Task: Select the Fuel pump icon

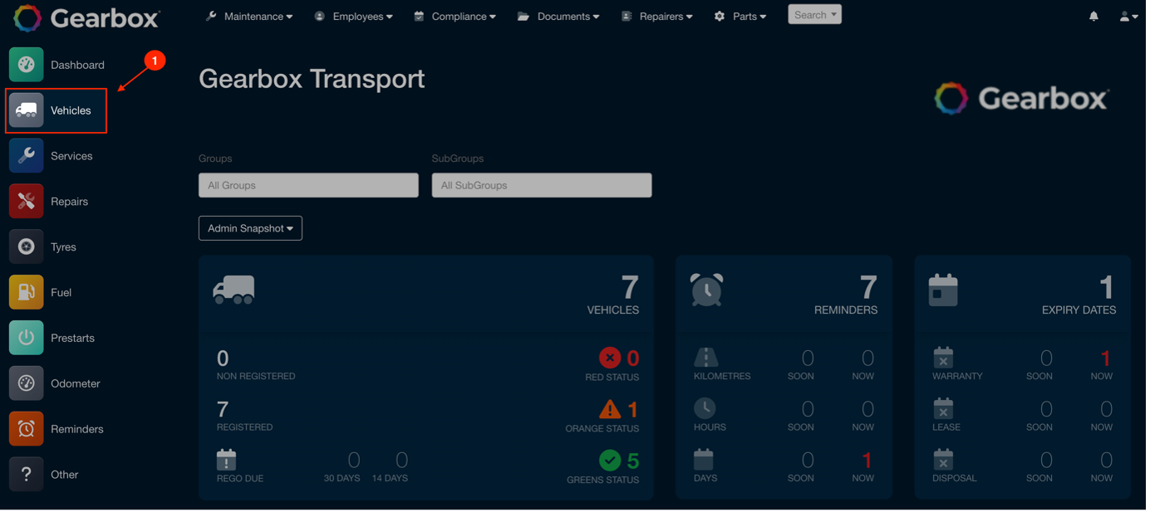Action: click(26, 292)
